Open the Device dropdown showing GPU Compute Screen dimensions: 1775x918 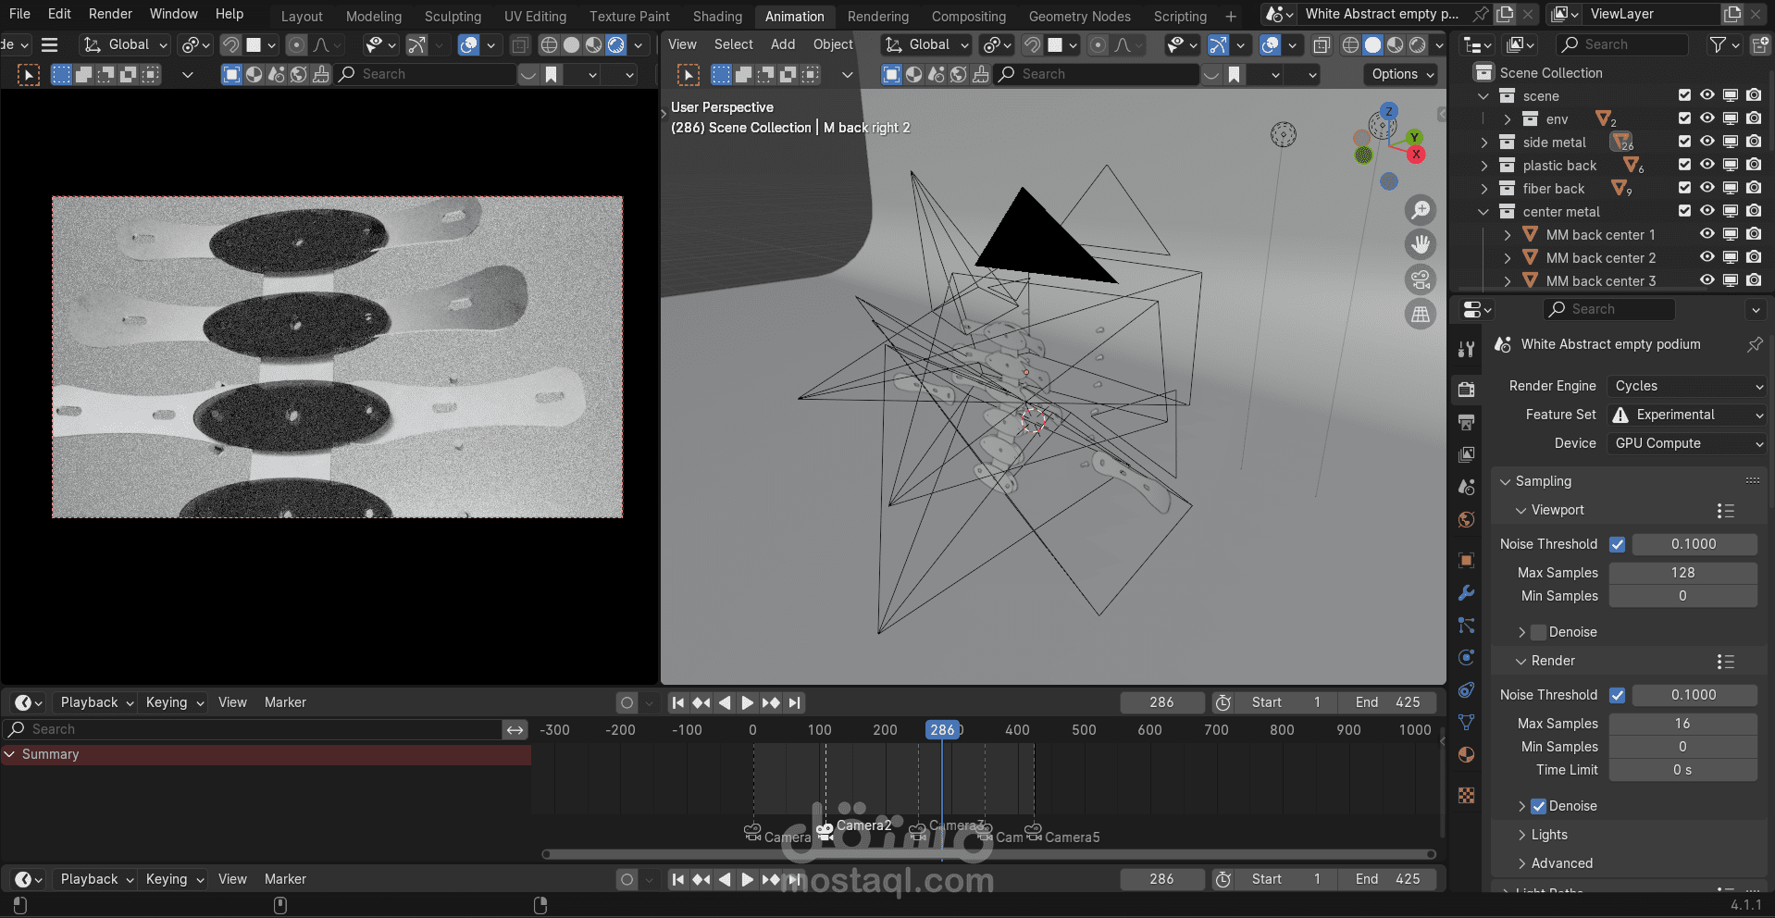point(1688,443)
